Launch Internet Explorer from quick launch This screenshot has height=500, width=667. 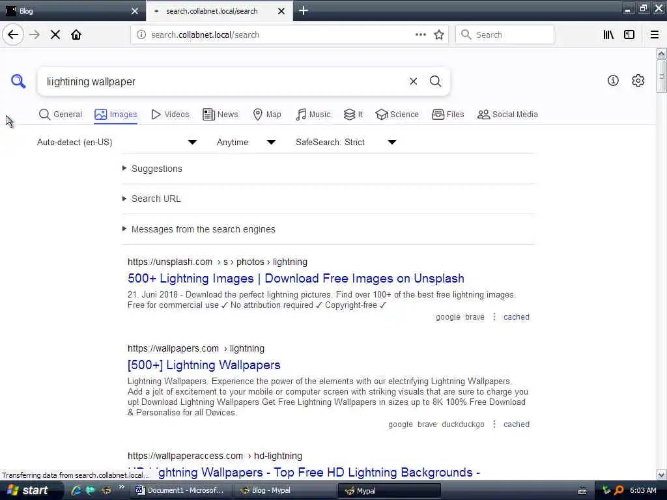76,490
